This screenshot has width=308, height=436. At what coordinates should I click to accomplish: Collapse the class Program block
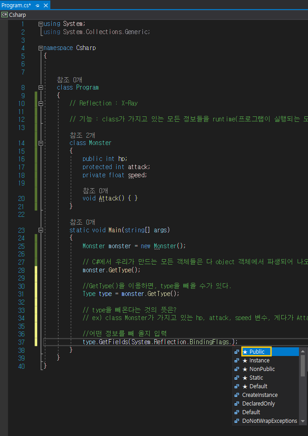pos(41,87)
